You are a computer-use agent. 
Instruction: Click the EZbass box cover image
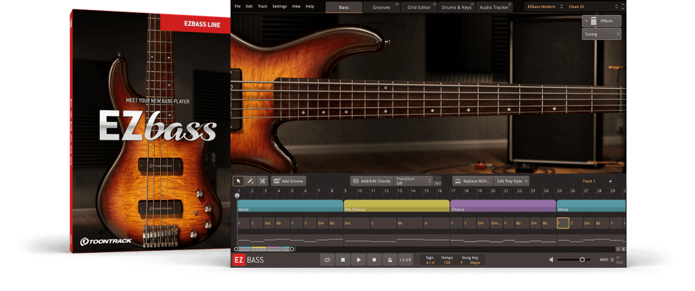click(151, 131)
